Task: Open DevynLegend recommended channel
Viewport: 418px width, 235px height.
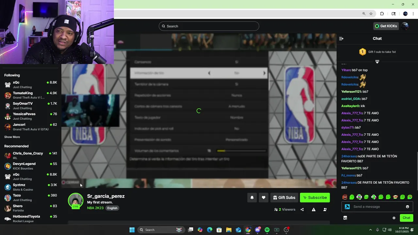Action: (31, 166)
